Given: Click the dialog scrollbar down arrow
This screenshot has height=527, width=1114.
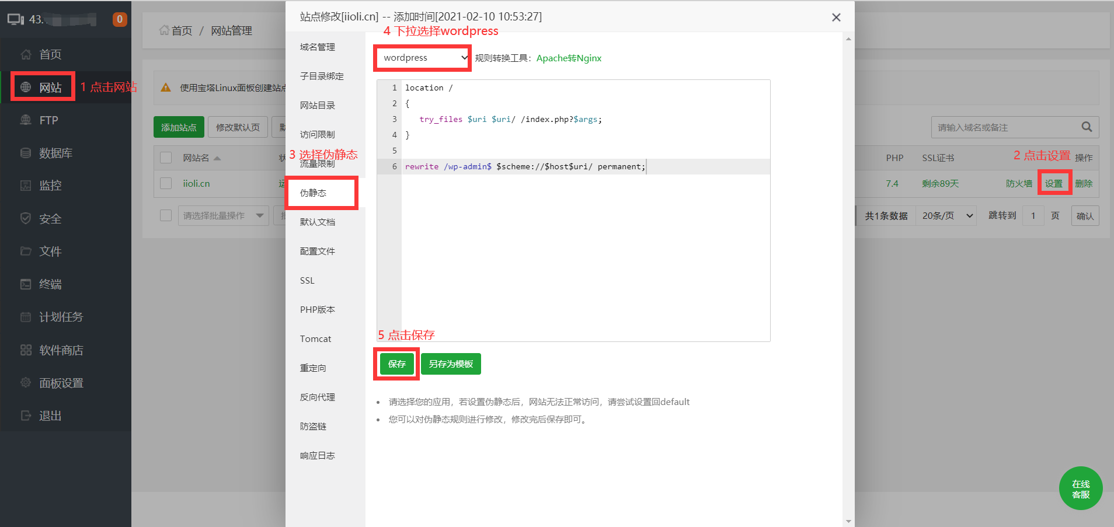Looking at the screenshot, I should pos(848,521).
